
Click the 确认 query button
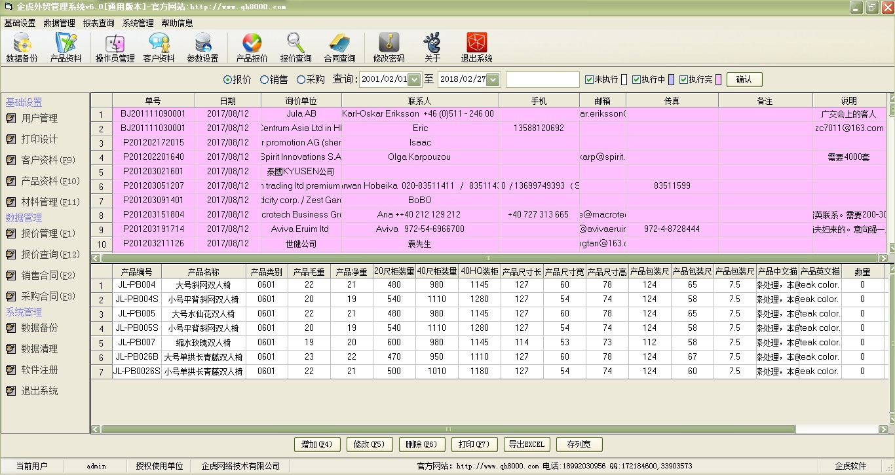pos(744,80)
